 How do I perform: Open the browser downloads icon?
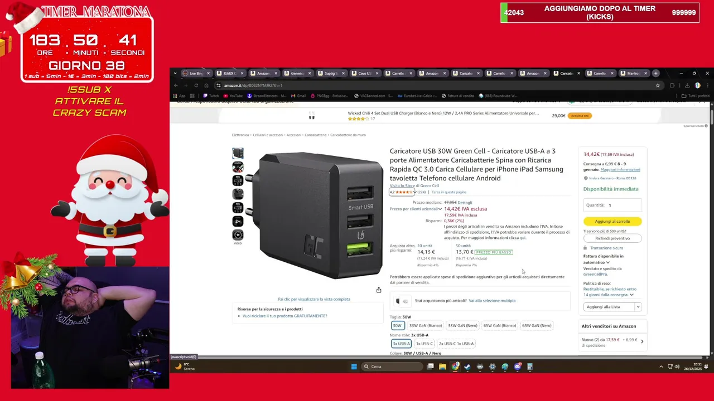click(687, 85)
